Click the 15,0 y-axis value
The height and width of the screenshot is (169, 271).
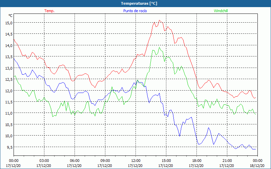(x=9, y=23)
